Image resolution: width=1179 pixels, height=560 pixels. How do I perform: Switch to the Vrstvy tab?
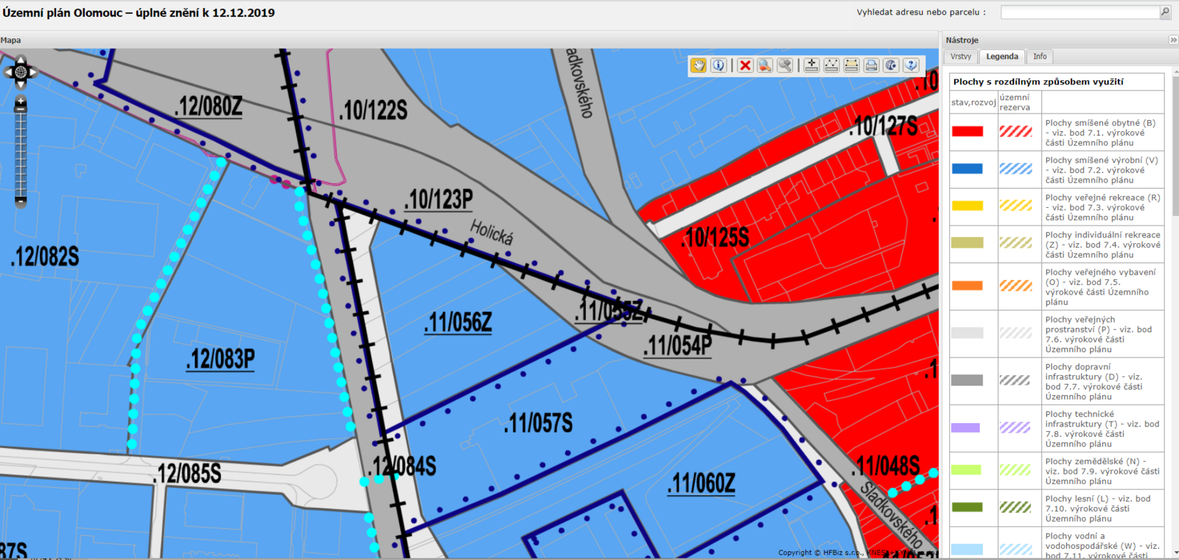[960, 57]
